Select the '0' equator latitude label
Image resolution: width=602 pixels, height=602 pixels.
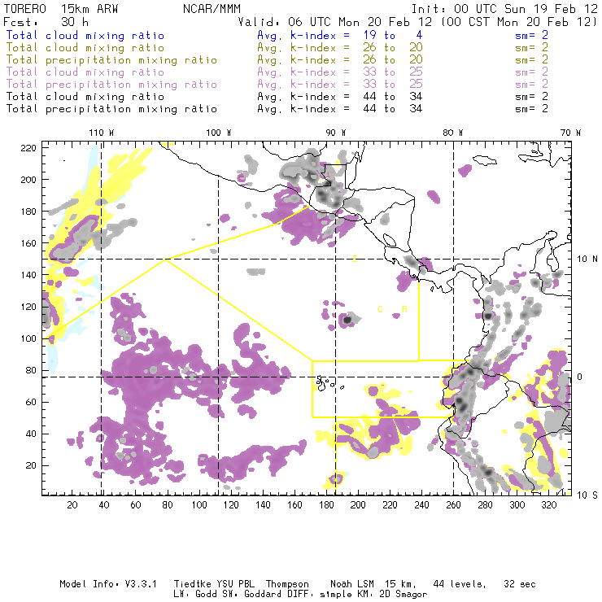pos(580,377)
